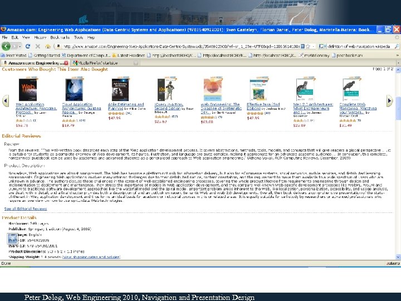Open the View menu
401x301 pixels.
(x=26, y=37)
